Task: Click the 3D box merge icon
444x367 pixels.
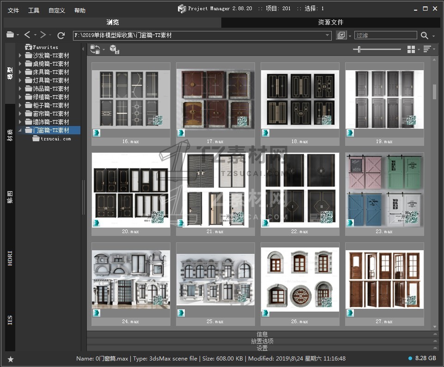Action: point(114,49)
